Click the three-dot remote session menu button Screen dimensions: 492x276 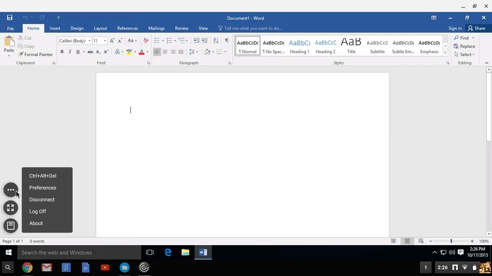tap(11, 190)
